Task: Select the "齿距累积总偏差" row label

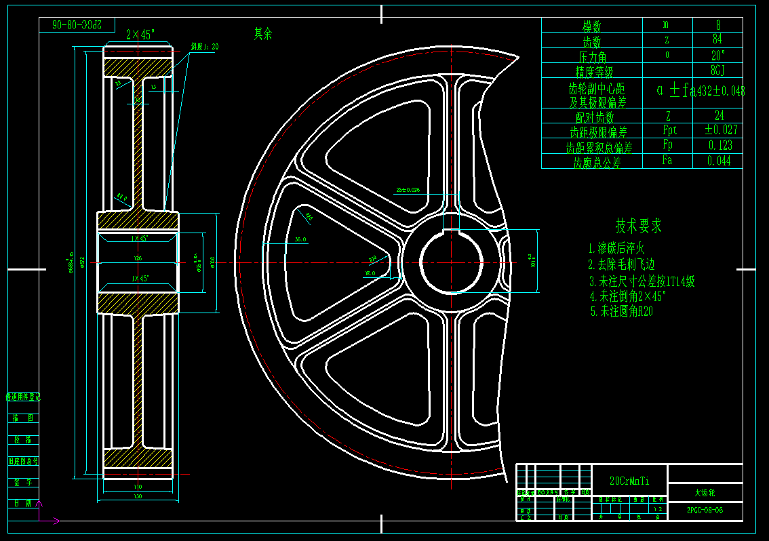Action: [x=599, y=148]
